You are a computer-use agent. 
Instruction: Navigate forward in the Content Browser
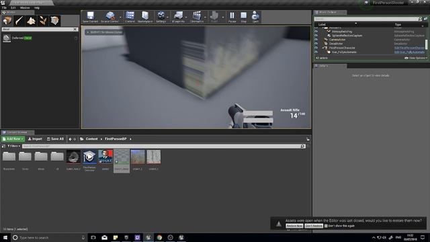click(75, 139)
